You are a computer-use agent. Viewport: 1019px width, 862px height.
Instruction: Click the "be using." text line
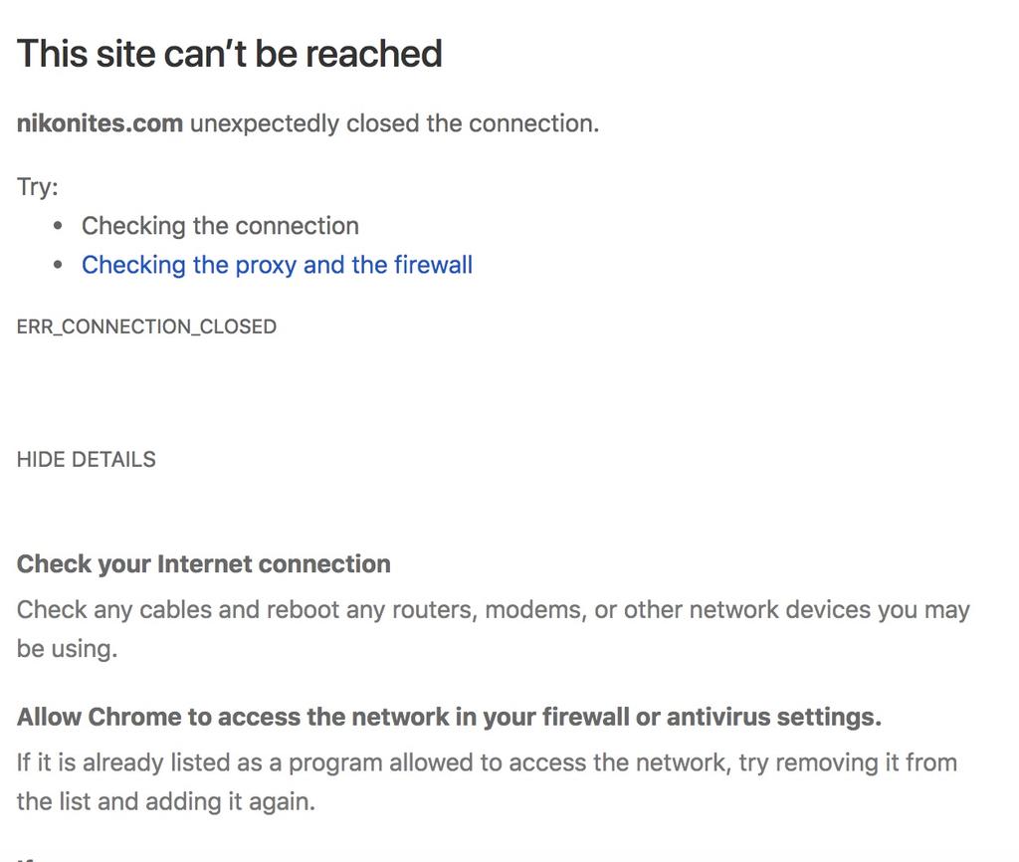(67, 649)
